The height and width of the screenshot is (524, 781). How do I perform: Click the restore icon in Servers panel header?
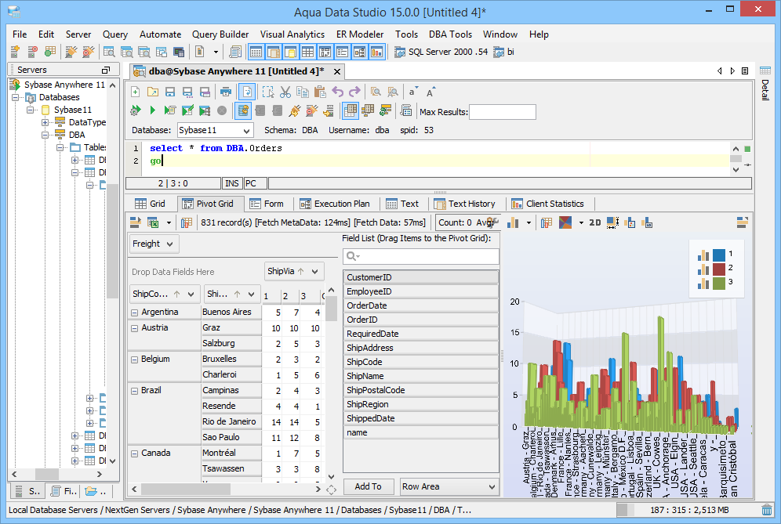click(x=106, y=70)
